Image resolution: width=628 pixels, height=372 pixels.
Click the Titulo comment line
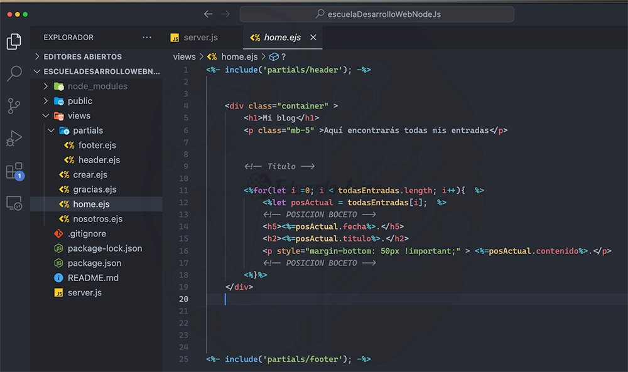click(279, 166)
